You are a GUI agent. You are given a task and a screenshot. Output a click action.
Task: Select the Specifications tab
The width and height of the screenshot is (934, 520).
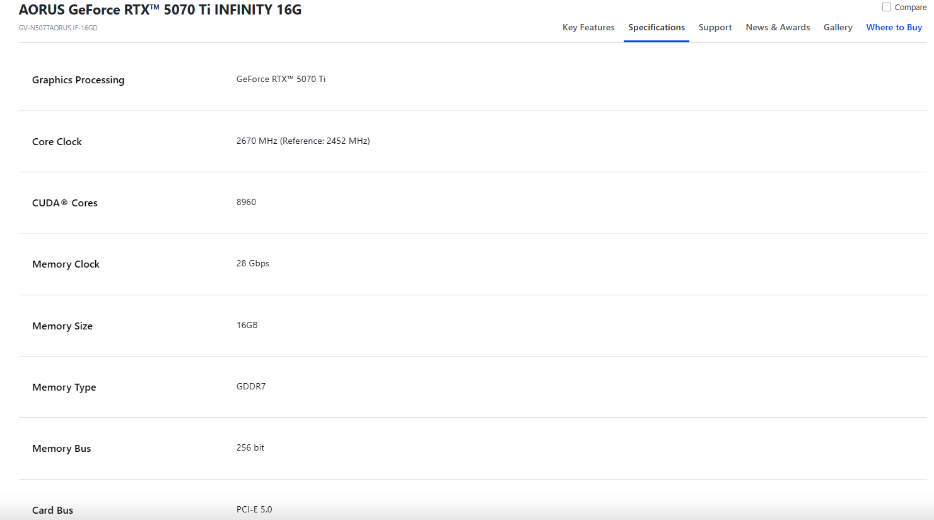pos(657,27)
